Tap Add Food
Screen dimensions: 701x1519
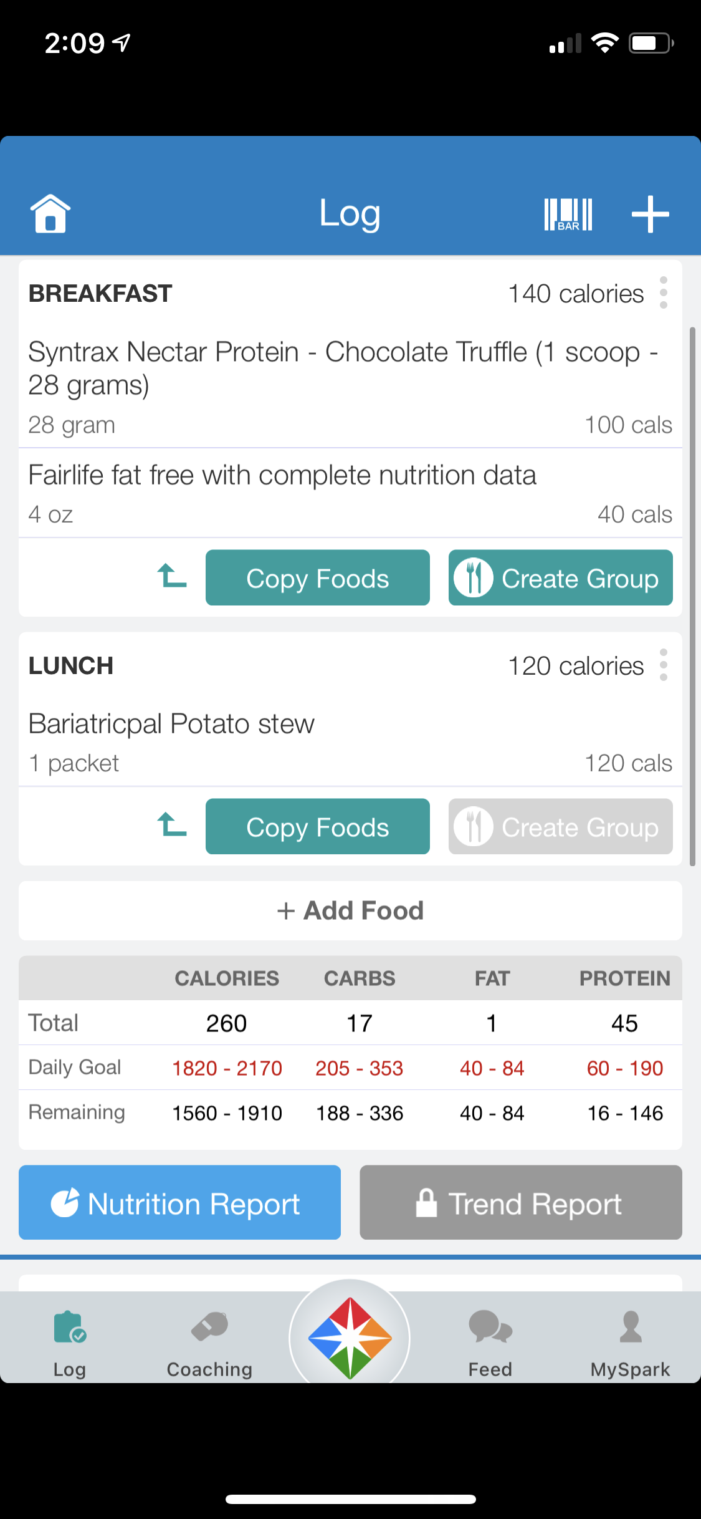coord(350,910)
